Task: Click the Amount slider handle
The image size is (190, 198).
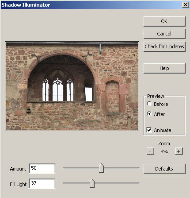Action: [x=101, y=168]
